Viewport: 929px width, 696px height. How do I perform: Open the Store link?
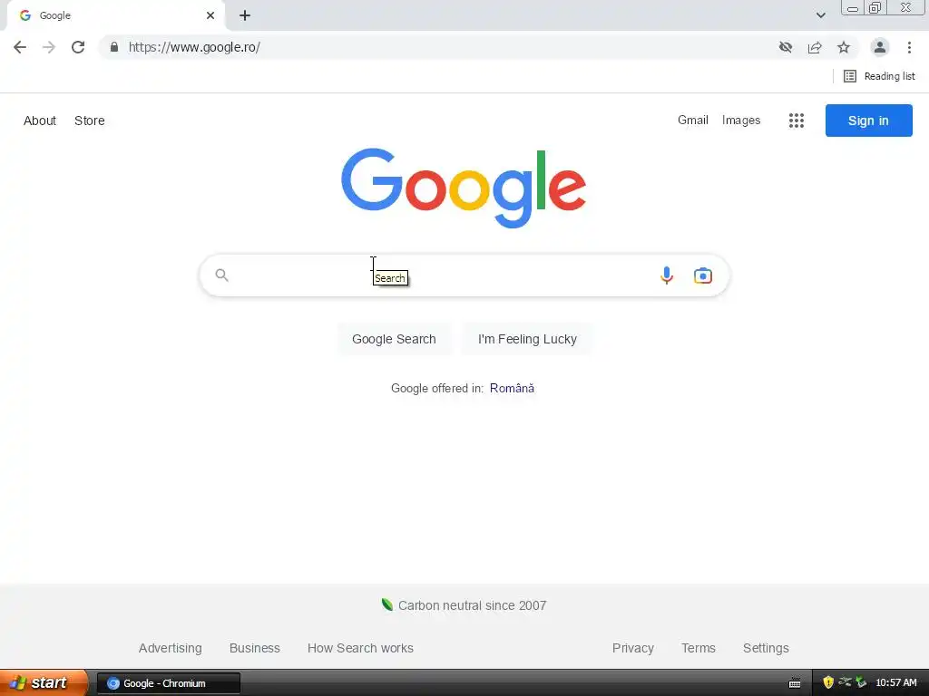pos(90,121)
